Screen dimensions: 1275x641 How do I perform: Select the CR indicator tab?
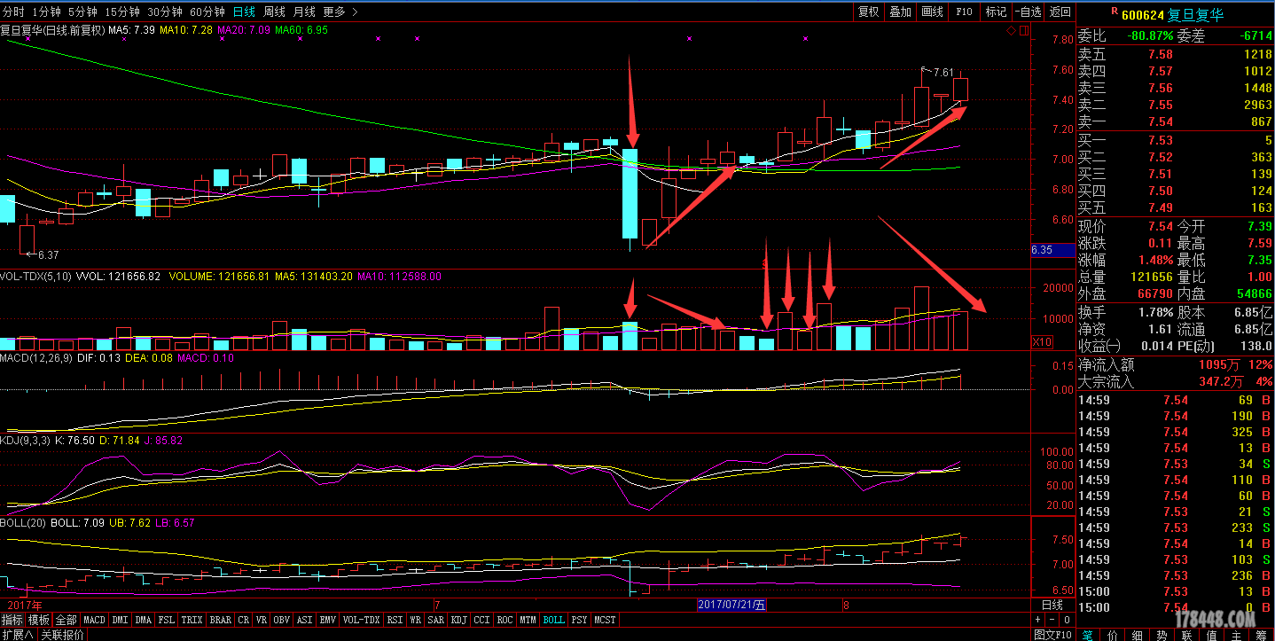243,620
